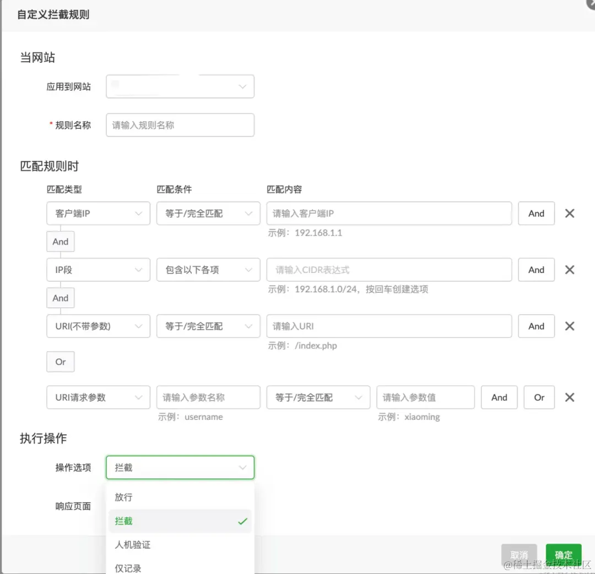595x574 pixels.
Task: Click the Or connector below the URI row
Action: [x=60, y=362]
